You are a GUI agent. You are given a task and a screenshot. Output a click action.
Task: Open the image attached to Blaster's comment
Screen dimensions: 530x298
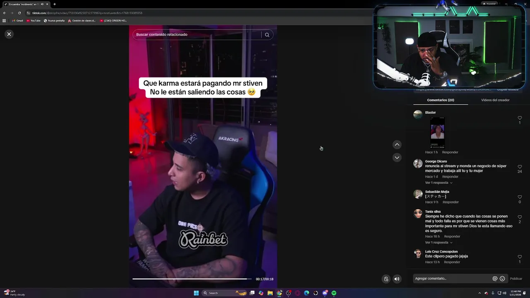tap(437, 132)
